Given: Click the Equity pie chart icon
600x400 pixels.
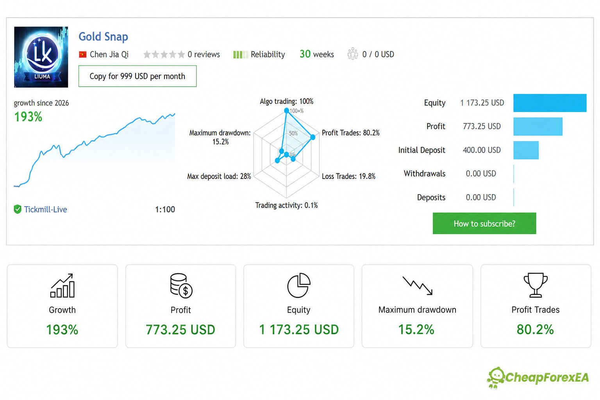Looking at the screenshot, I should 299,286.
